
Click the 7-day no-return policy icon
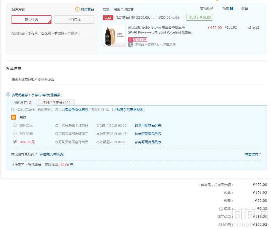[130, 45]
